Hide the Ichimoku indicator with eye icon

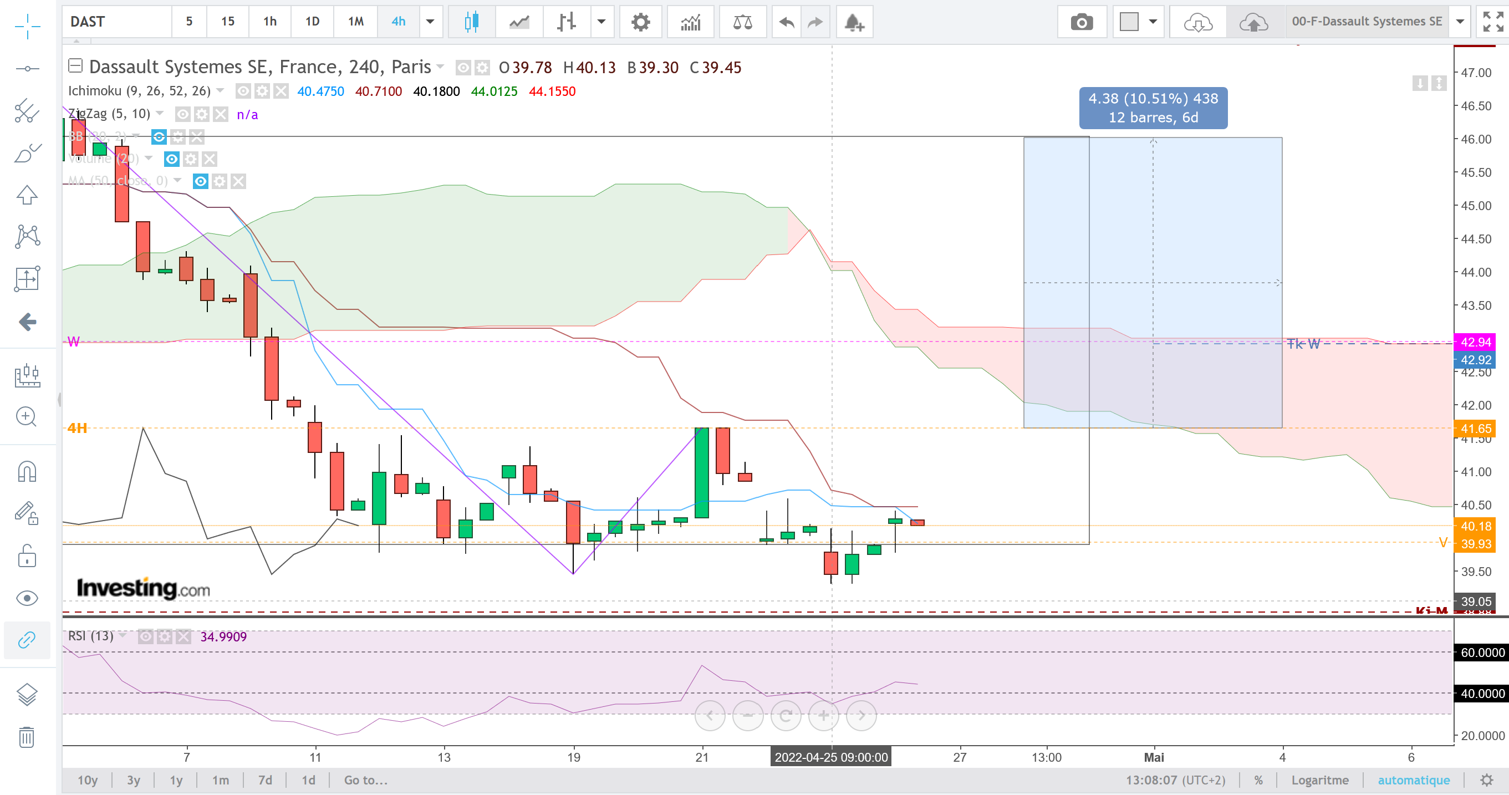(243, 91)
